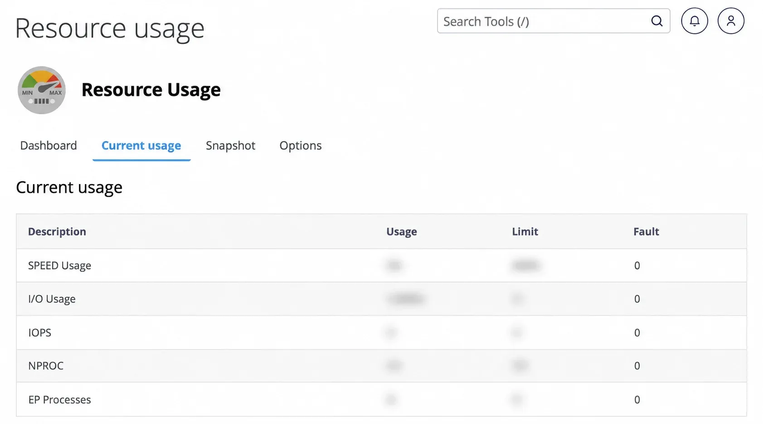Click the Fault value for I/O Usage
The height and width of the screenshot is (424, 763).
(x=637, y=299)
